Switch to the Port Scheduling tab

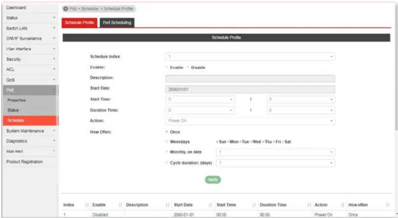click(117, 23)
